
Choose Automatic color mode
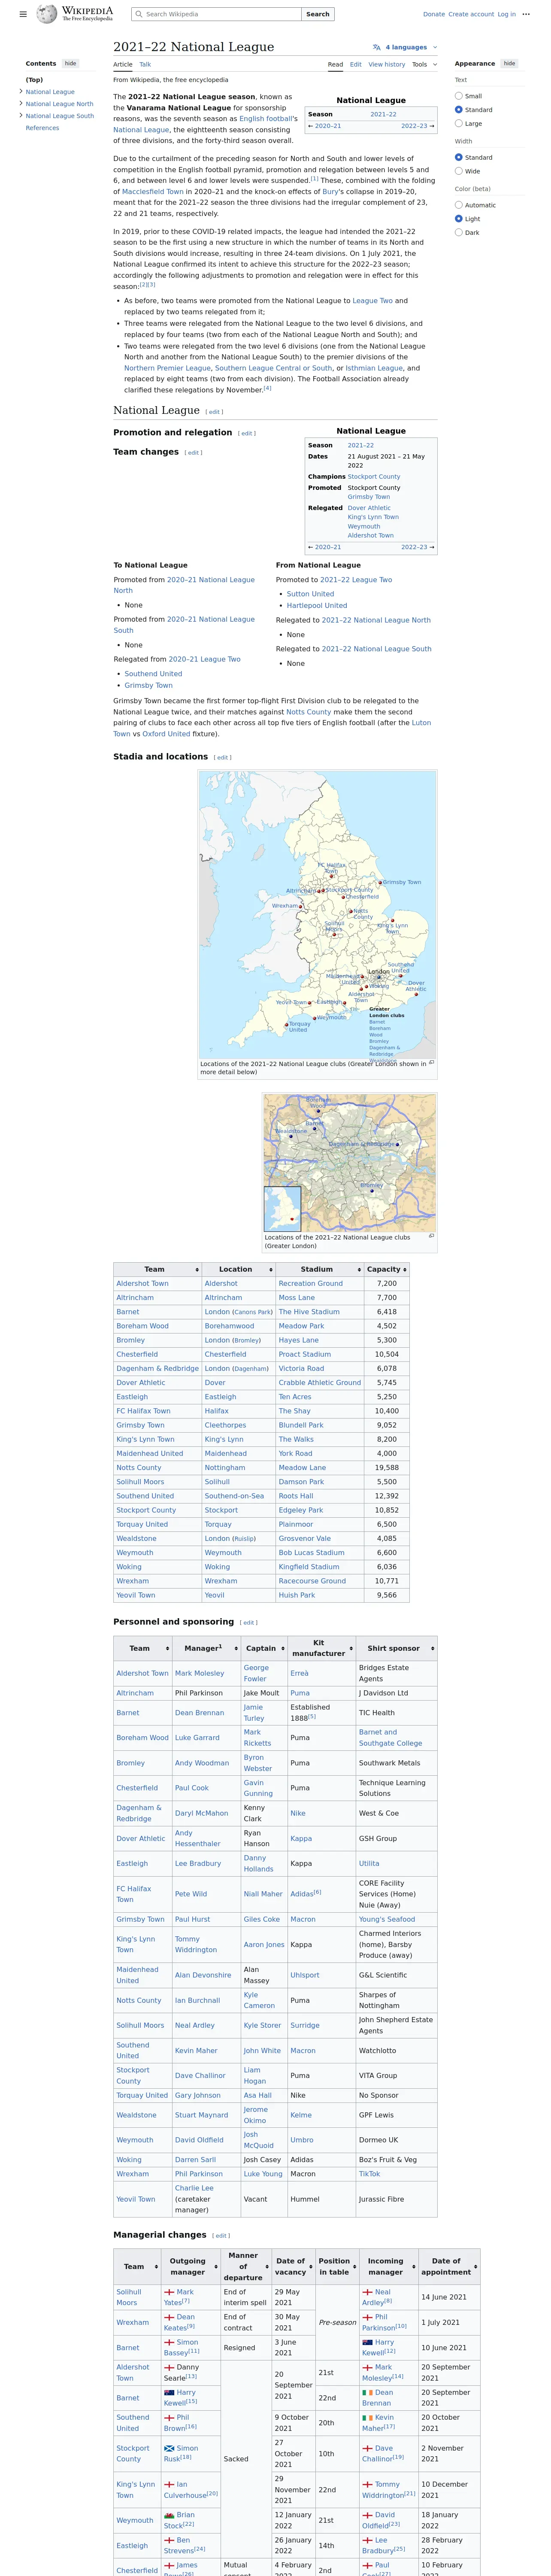click(459, 205)
